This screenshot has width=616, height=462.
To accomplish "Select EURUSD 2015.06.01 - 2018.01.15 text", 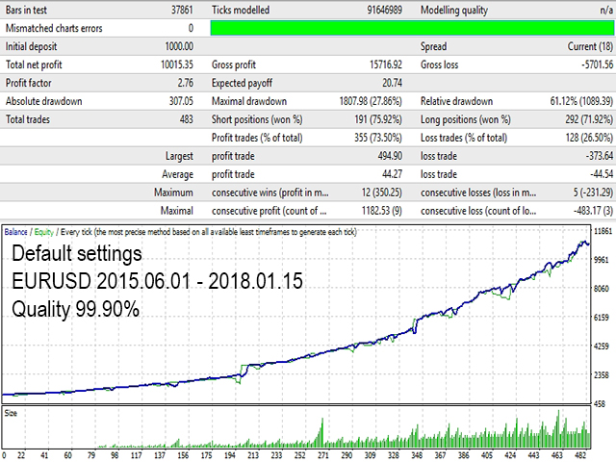I will tap(157, 281).
